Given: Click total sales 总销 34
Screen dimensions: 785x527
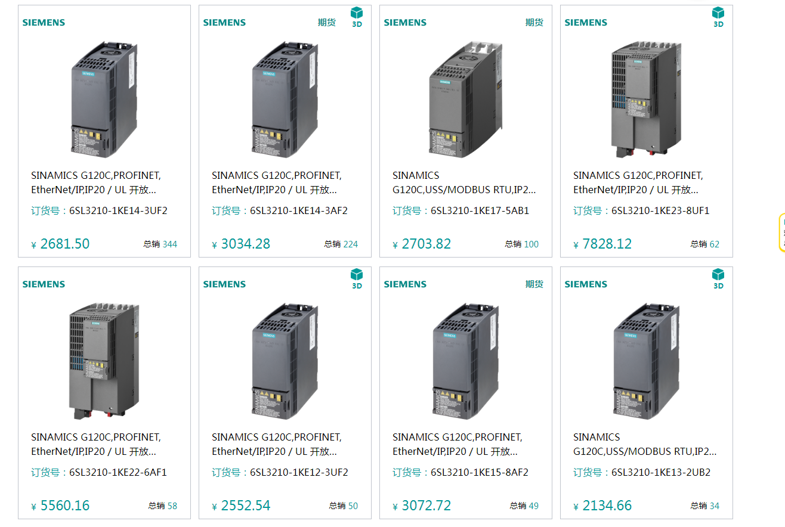Looking at the screenshot, I should tap(705, 506).
